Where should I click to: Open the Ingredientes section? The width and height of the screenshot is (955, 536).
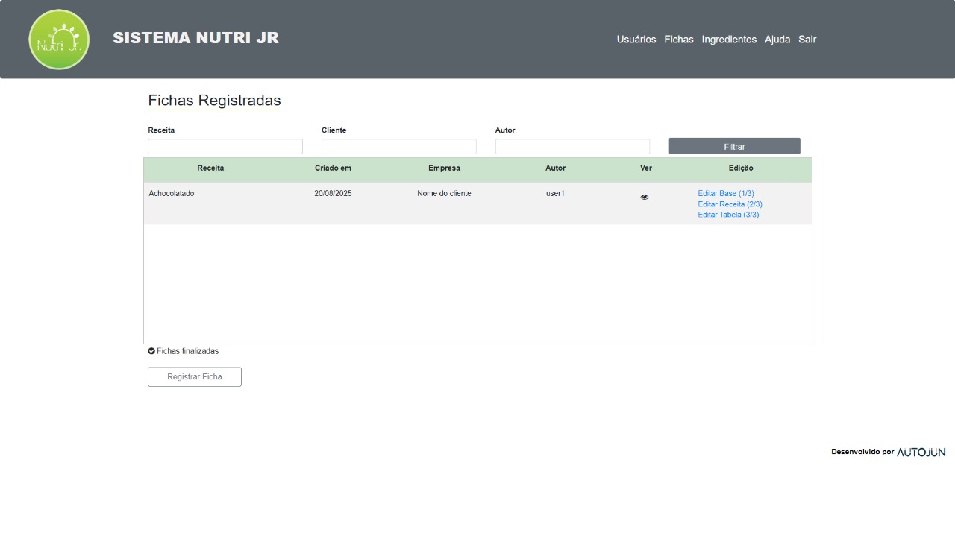click(728, 40)
